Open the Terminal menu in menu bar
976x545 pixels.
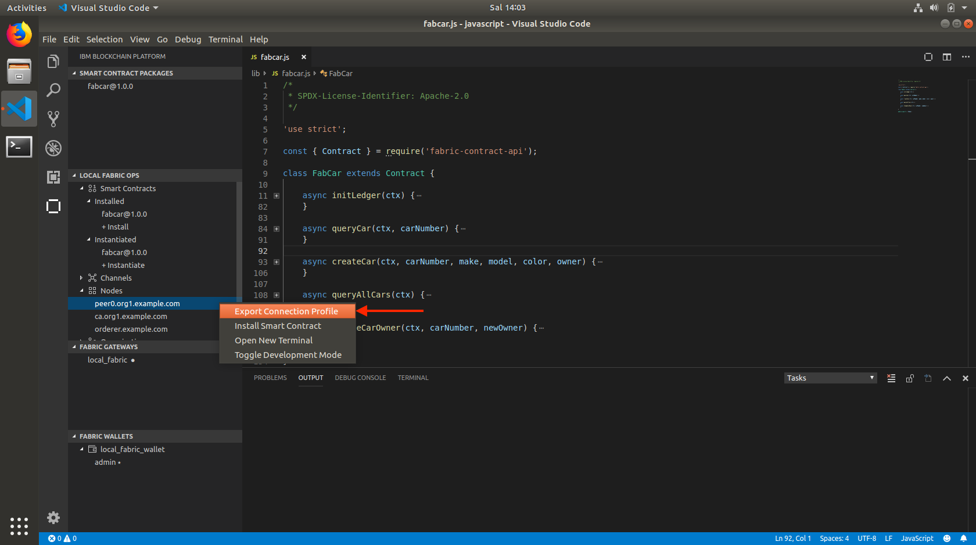225,40
